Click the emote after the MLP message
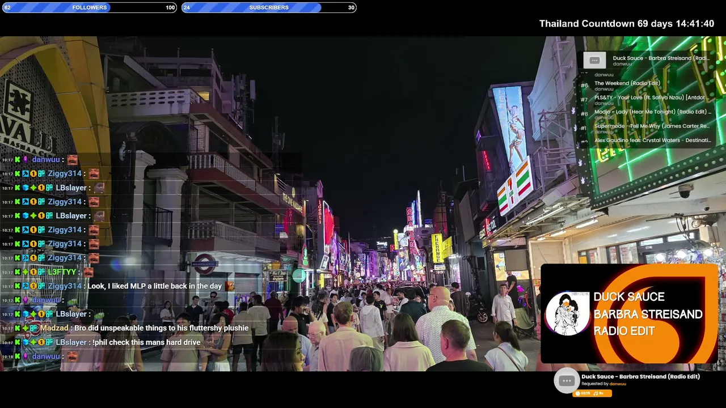726x408 pixels. click(230, 286)
